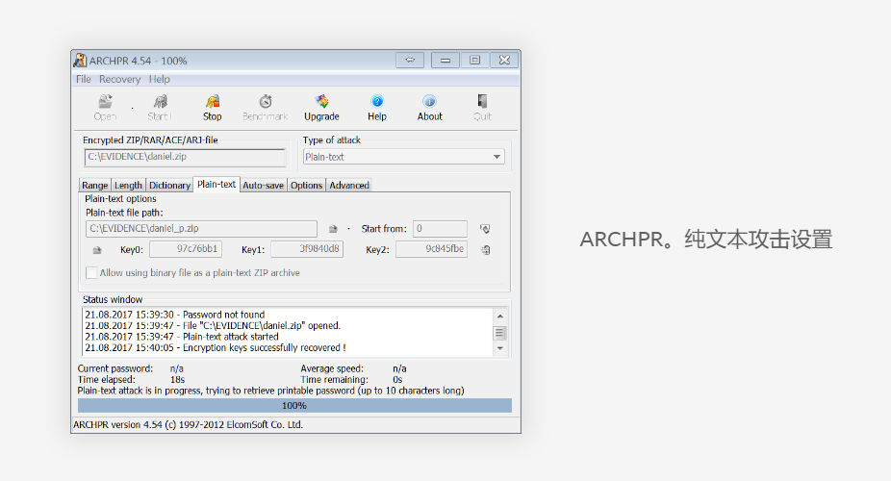891x481 pixels.
Task: Click "Password not found" log line
Action: click(175, 315)
